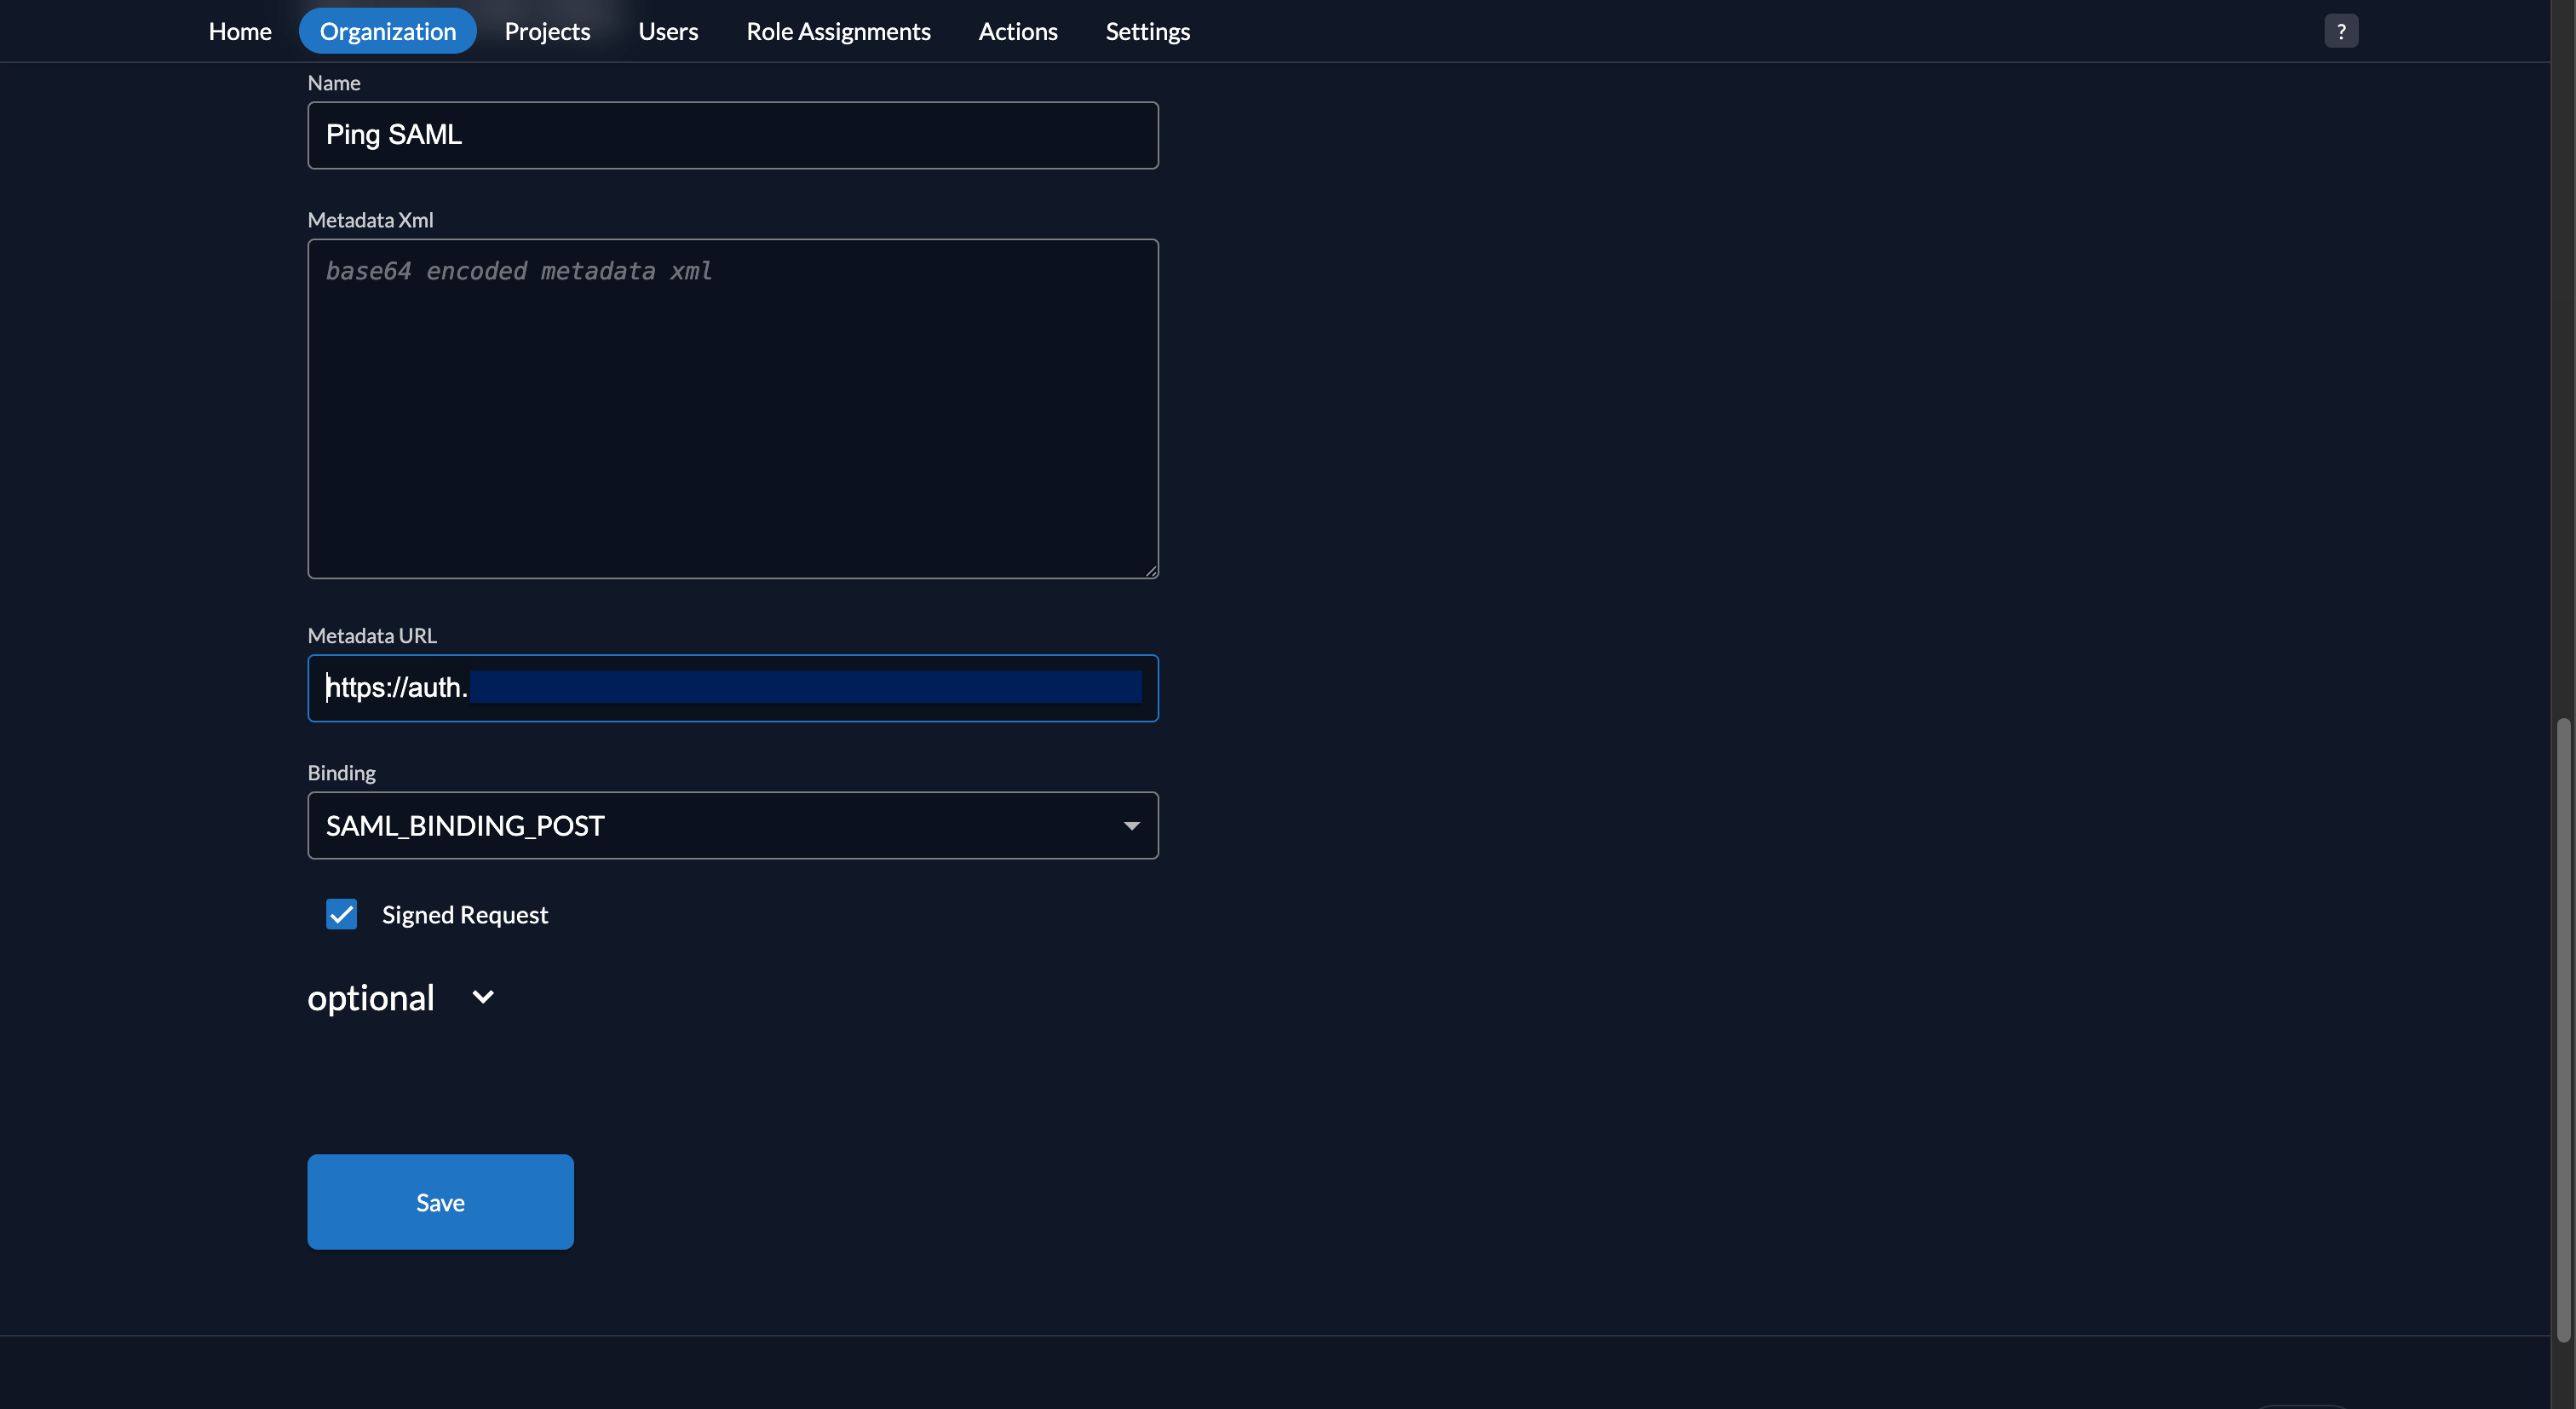Switch to the Actions tab
This screenshot has width=2576, height=1409.
[x=1018, y=31]
